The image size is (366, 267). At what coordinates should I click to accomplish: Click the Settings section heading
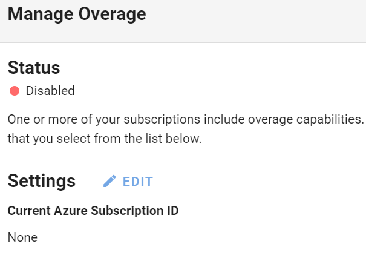click(x=42, y=181)
